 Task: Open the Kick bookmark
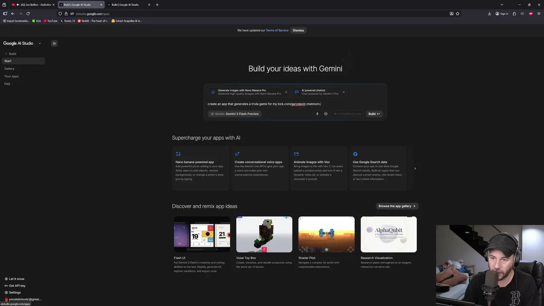click(37, 21)
